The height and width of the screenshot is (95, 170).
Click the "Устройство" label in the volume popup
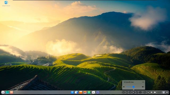coord(129,82)
